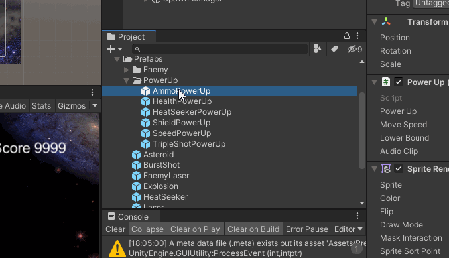
Task: Click the Search by Type icon
Action: point(317,49)
